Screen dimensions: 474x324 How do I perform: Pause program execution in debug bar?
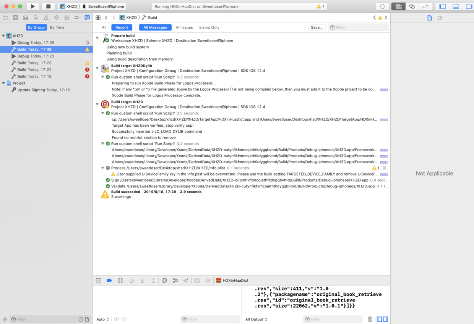[120, 280]
